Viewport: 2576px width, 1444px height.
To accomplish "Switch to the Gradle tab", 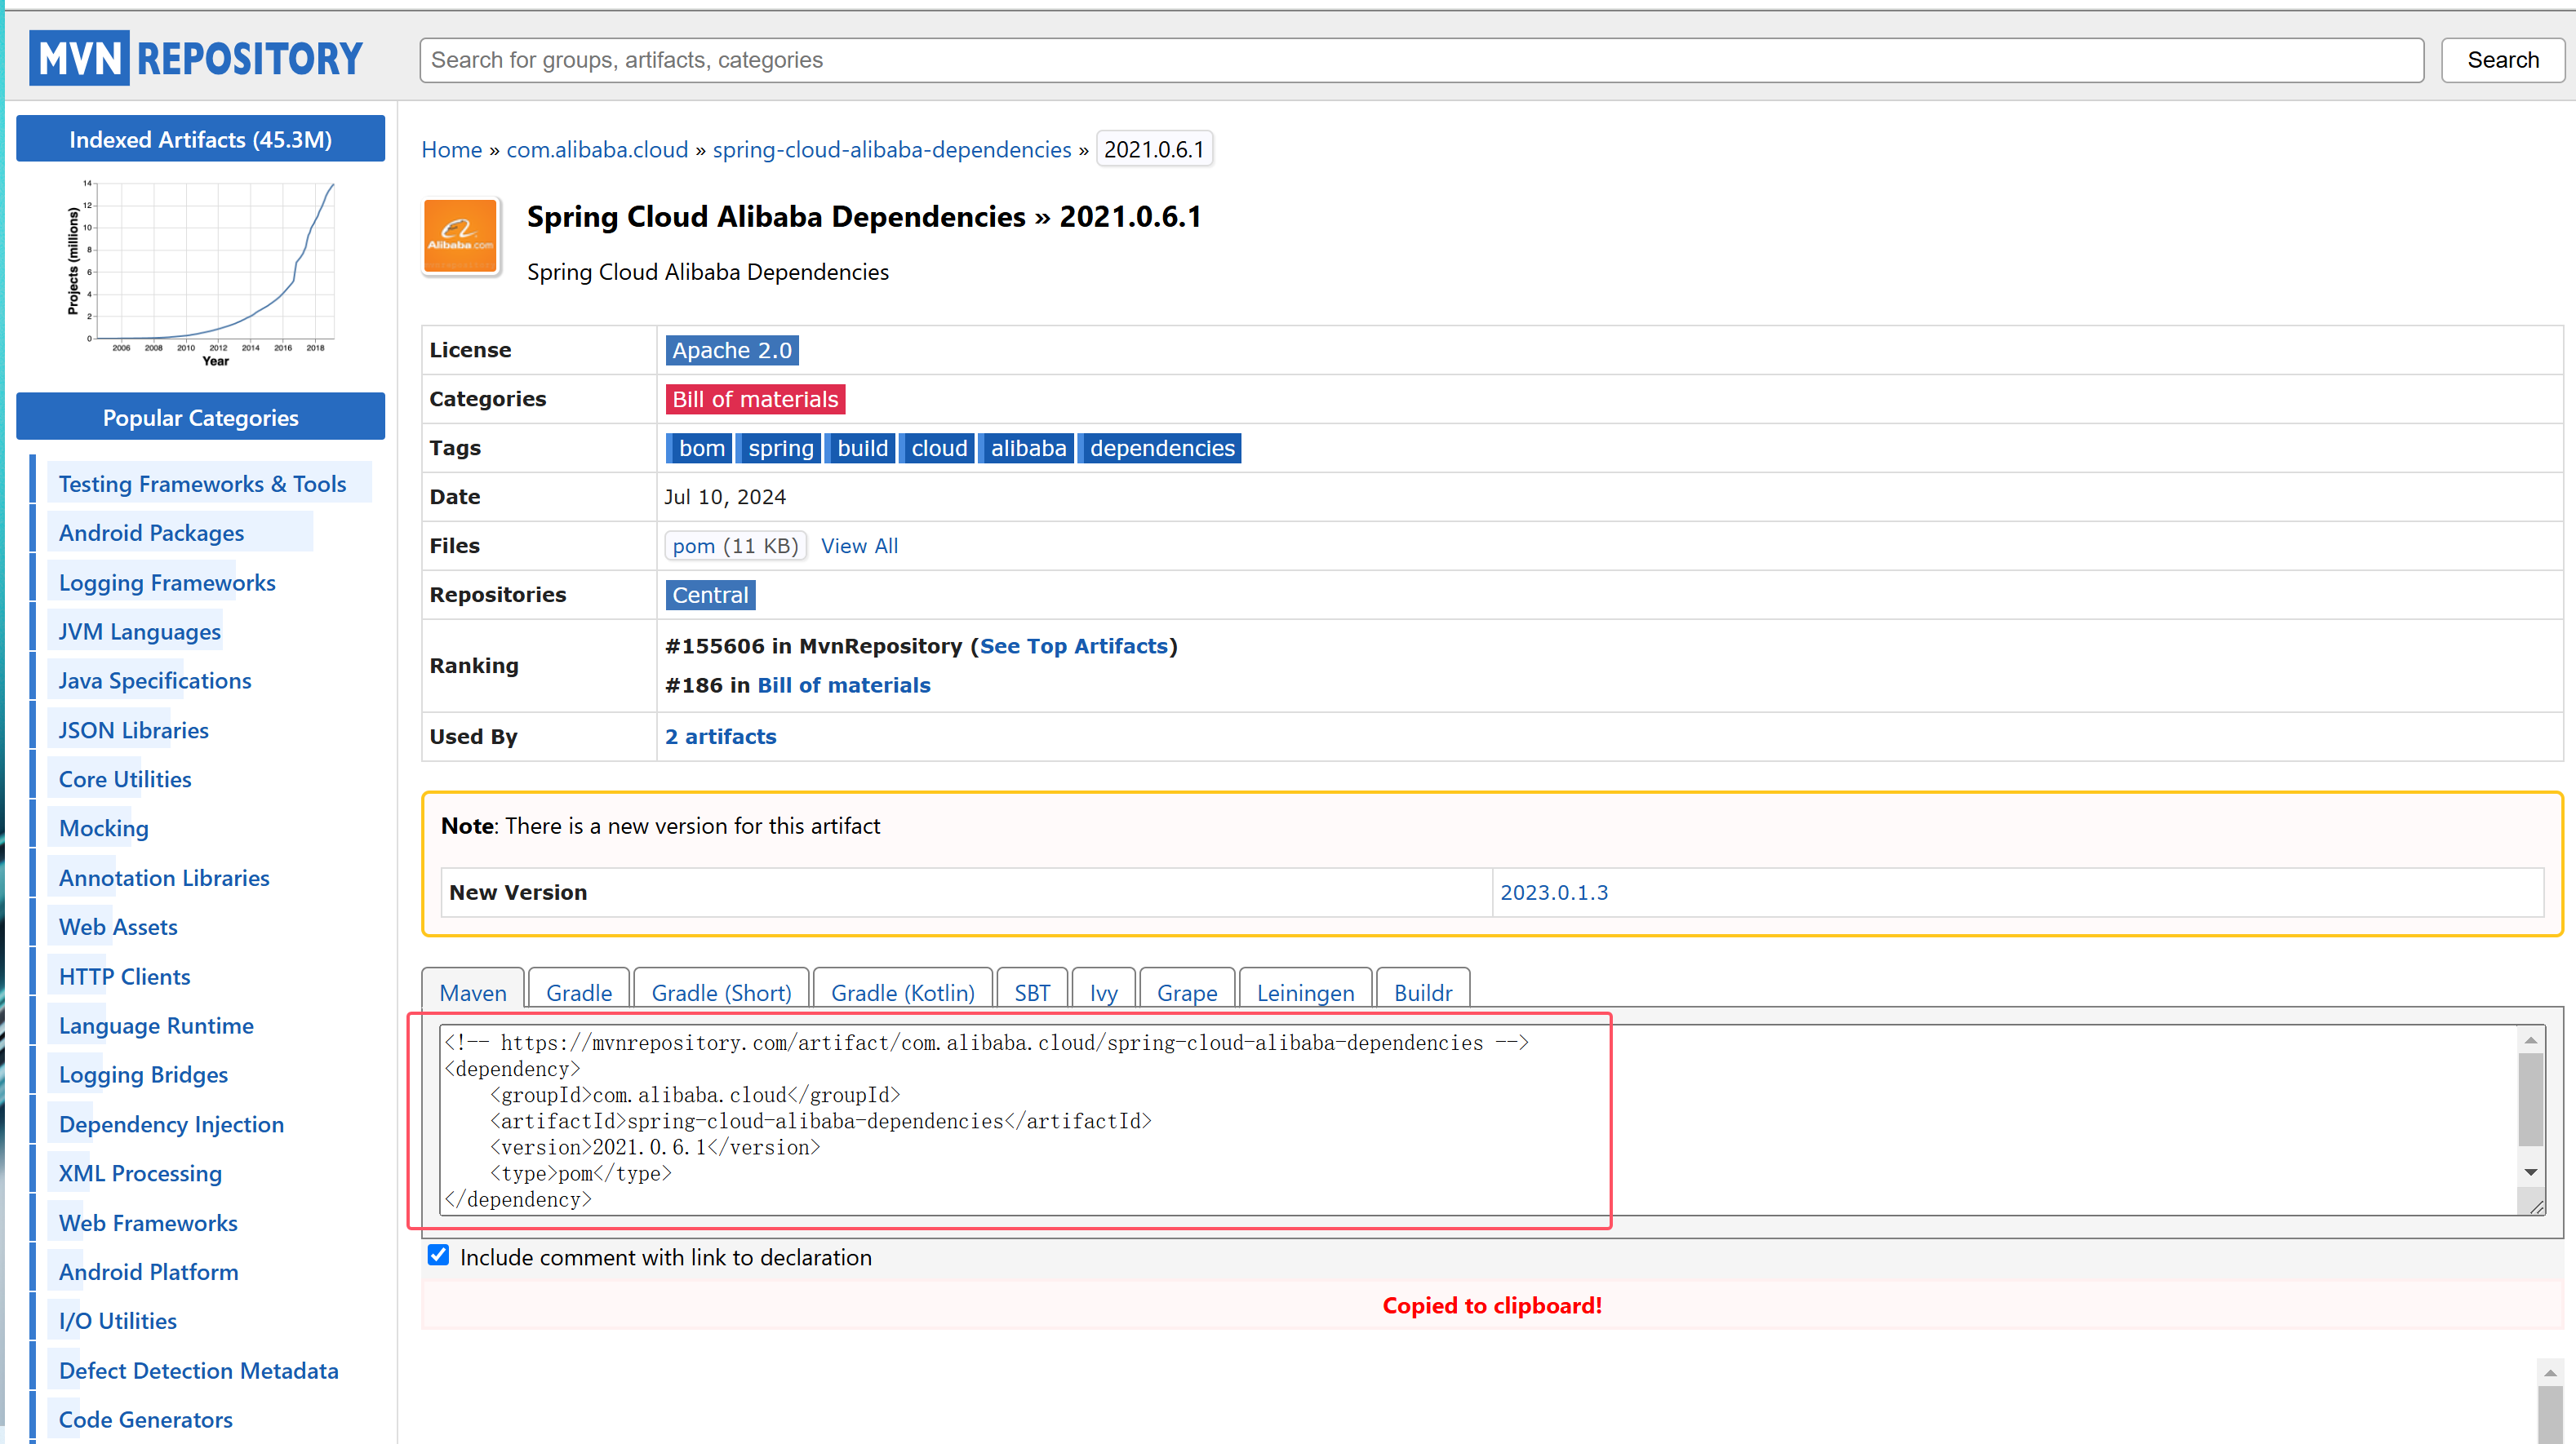I will [579, 991].
